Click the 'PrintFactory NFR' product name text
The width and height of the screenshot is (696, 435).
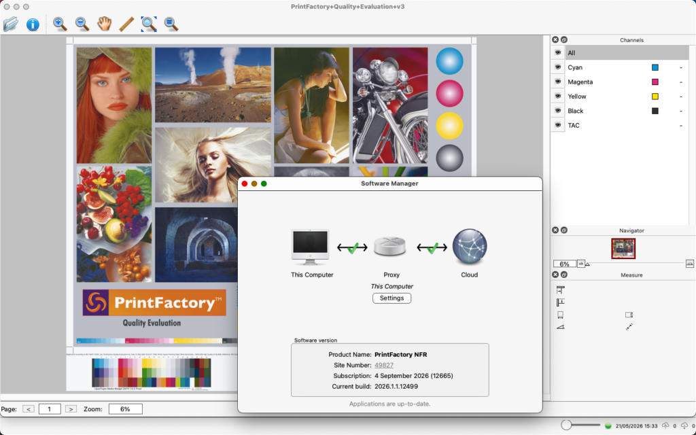pos(401,355)
